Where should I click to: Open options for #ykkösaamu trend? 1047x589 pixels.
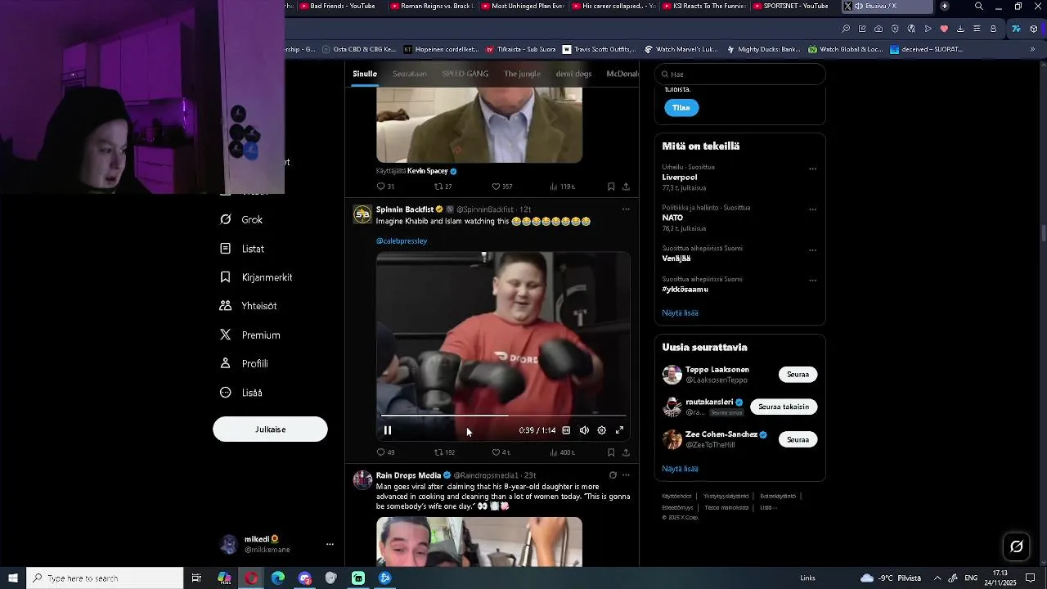812,281
